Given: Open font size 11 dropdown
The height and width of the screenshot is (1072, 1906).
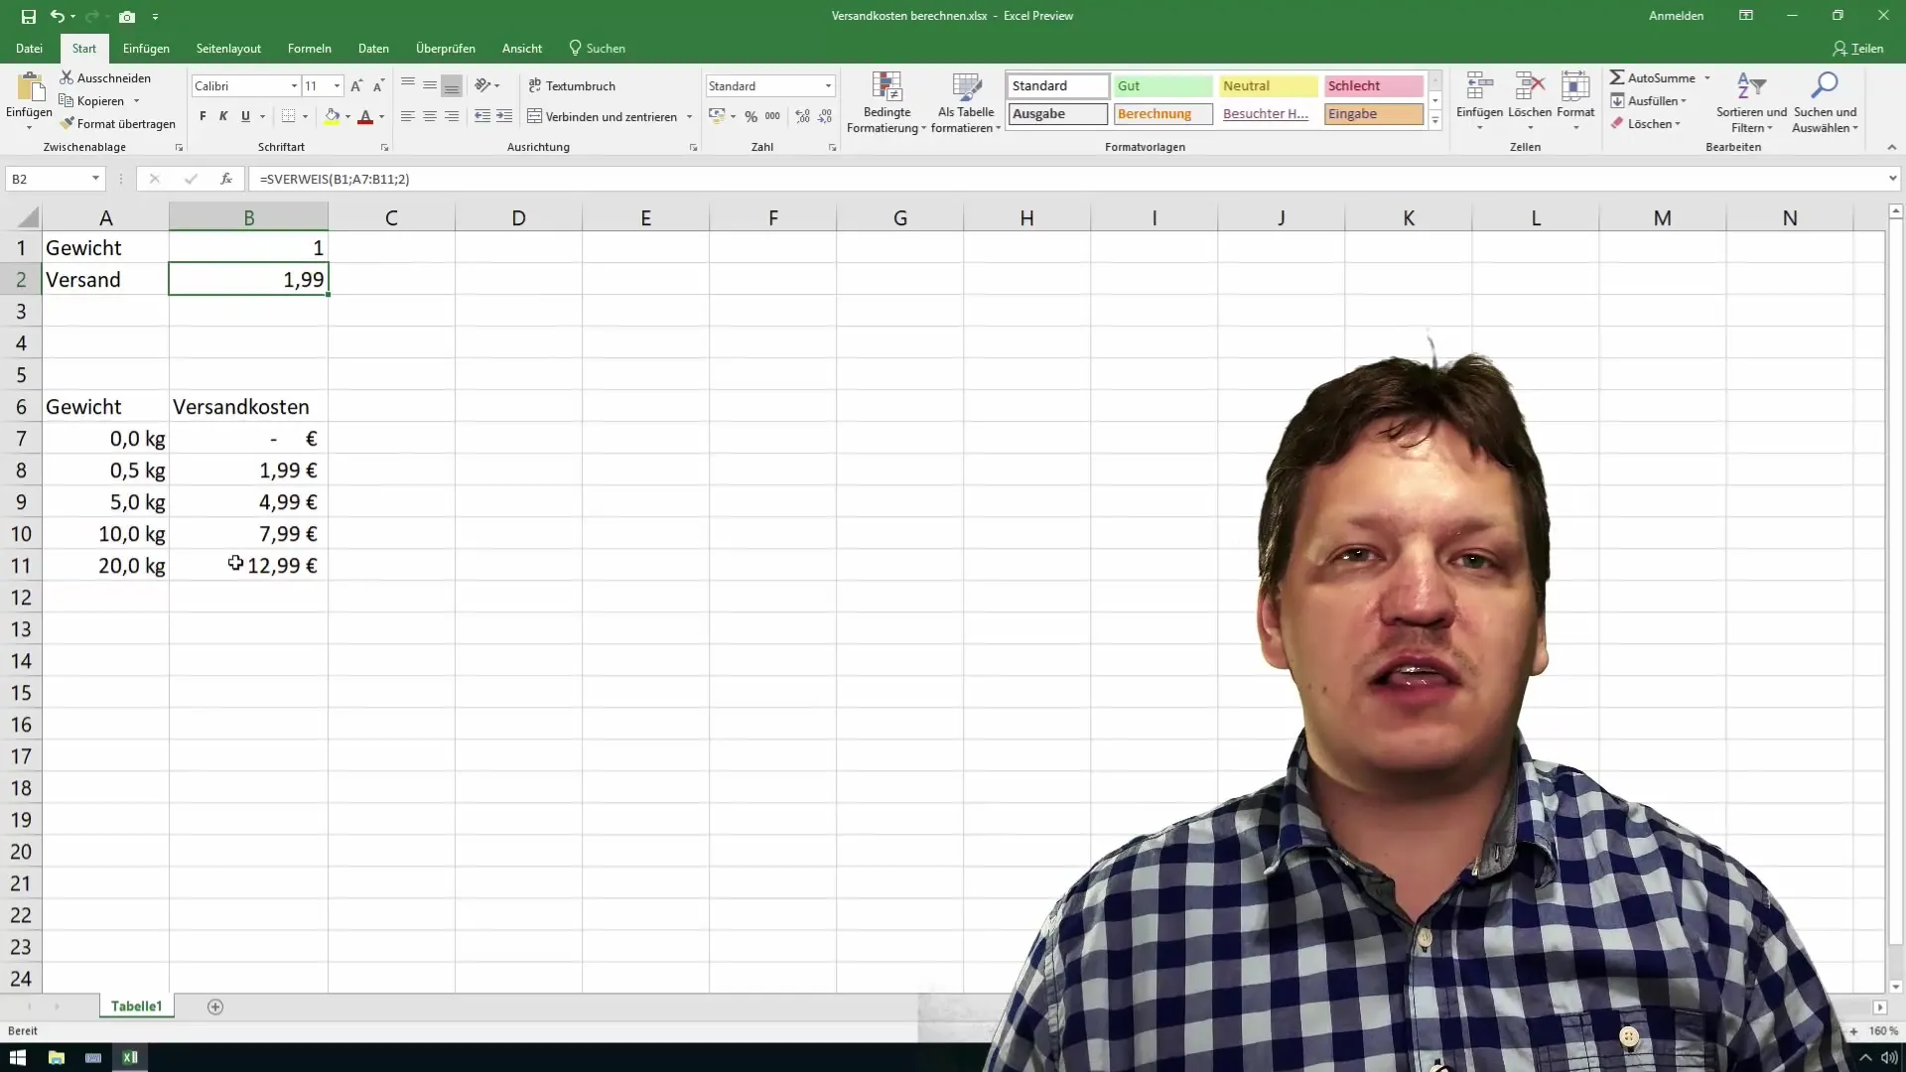Looking at the screenshot, I should [x=338, y=86].
